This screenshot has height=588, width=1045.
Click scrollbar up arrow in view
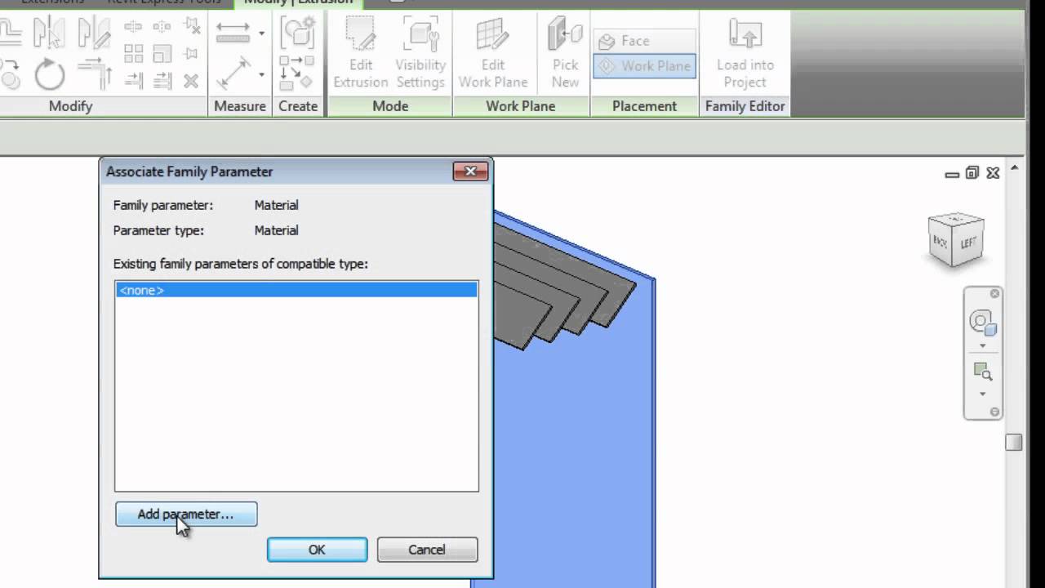click(1014, 168)
